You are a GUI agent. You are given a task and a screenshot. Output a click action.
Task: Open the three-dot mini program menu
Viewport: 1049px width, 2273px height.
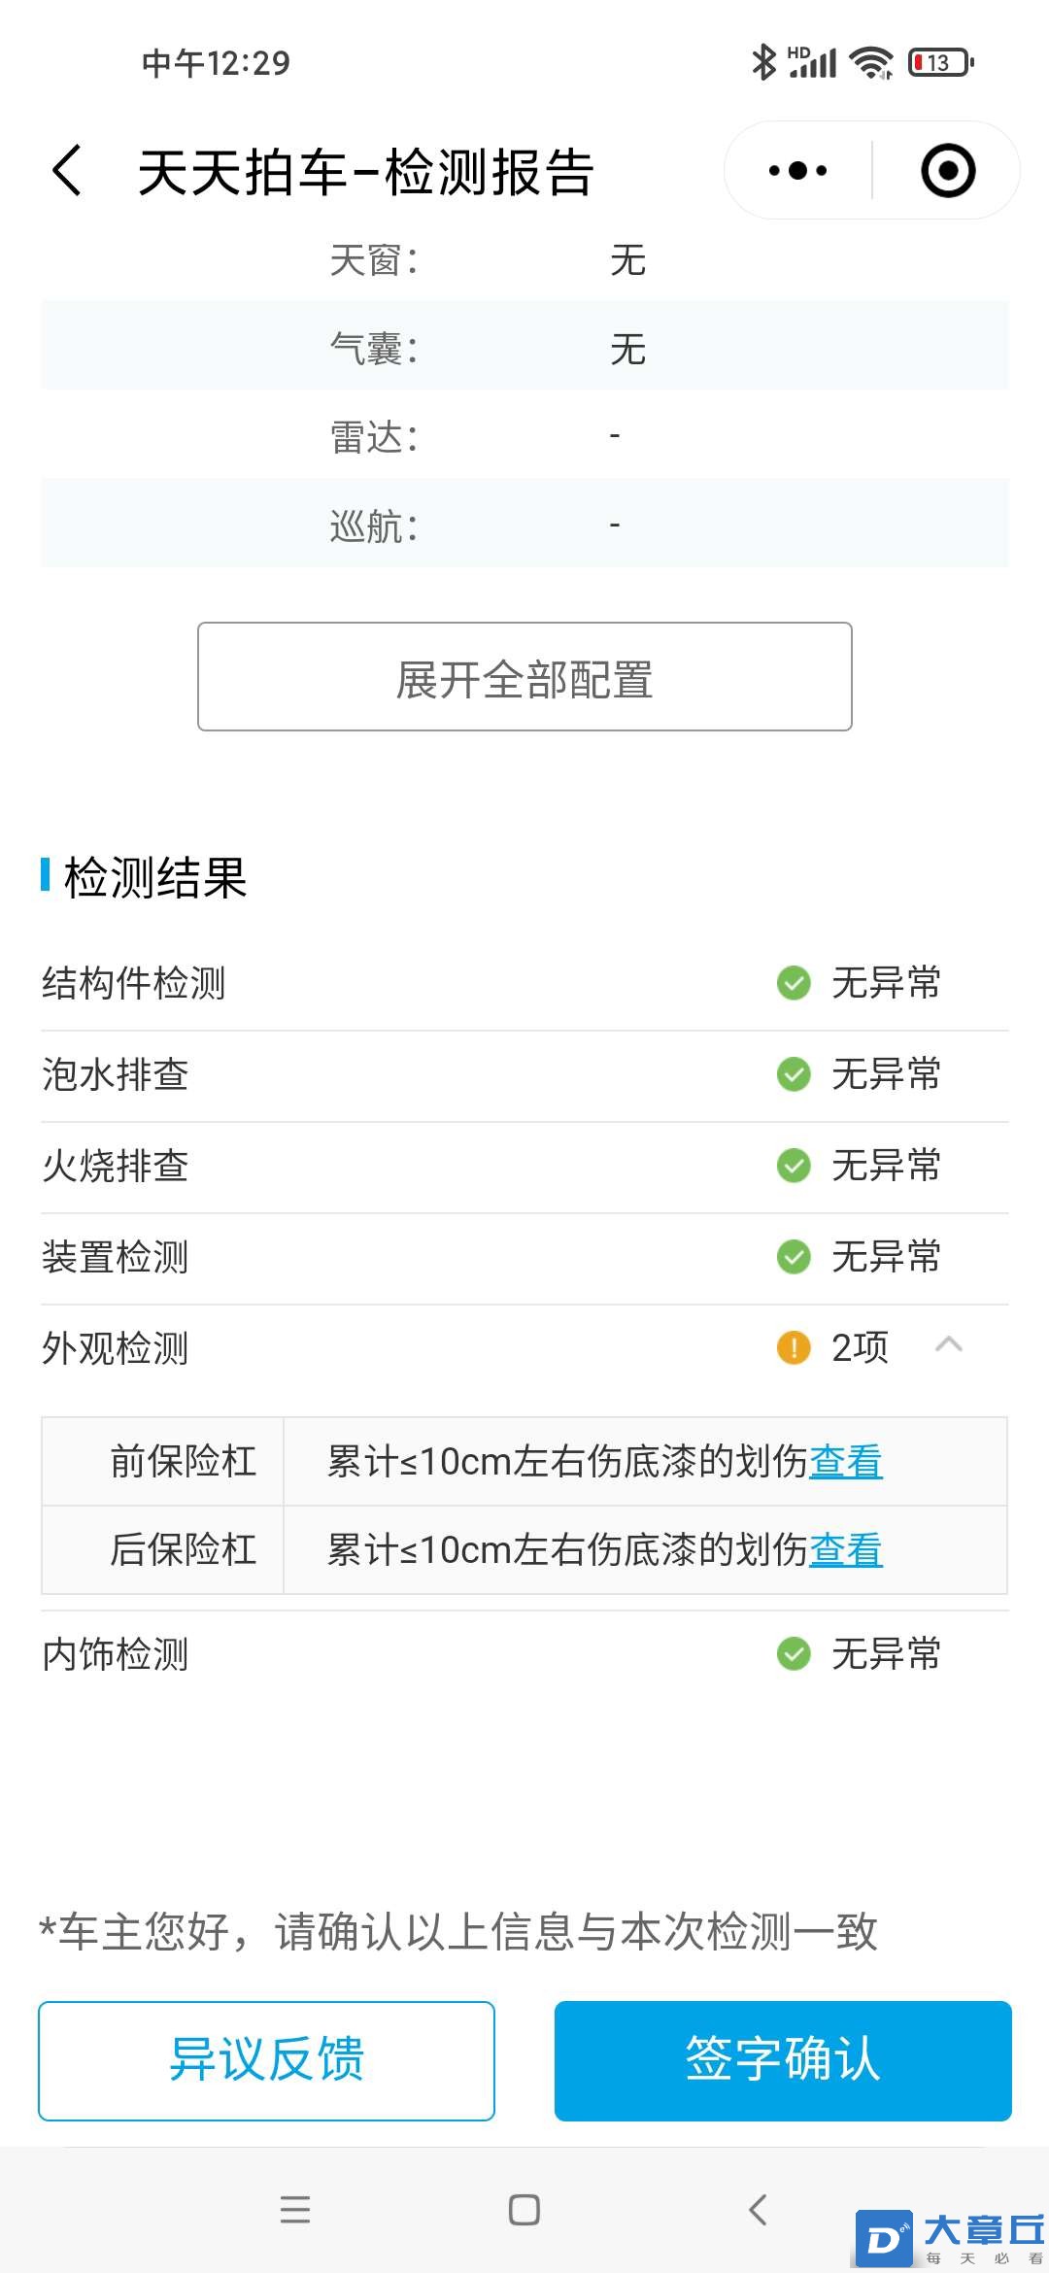point(798,171)
